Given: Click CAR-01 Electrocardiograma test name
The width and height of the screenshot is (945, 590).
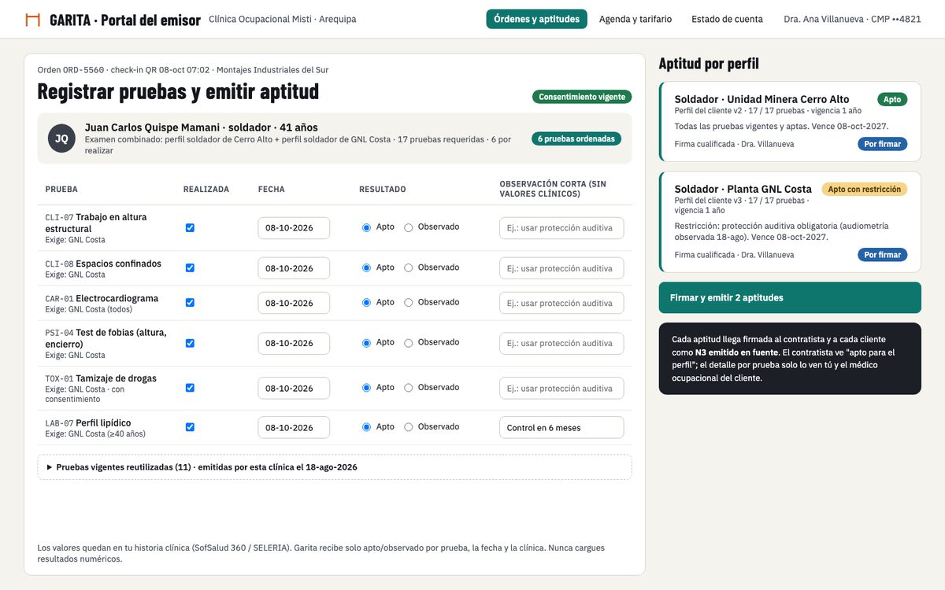Looking at the screenshot, I should point(102,298).
